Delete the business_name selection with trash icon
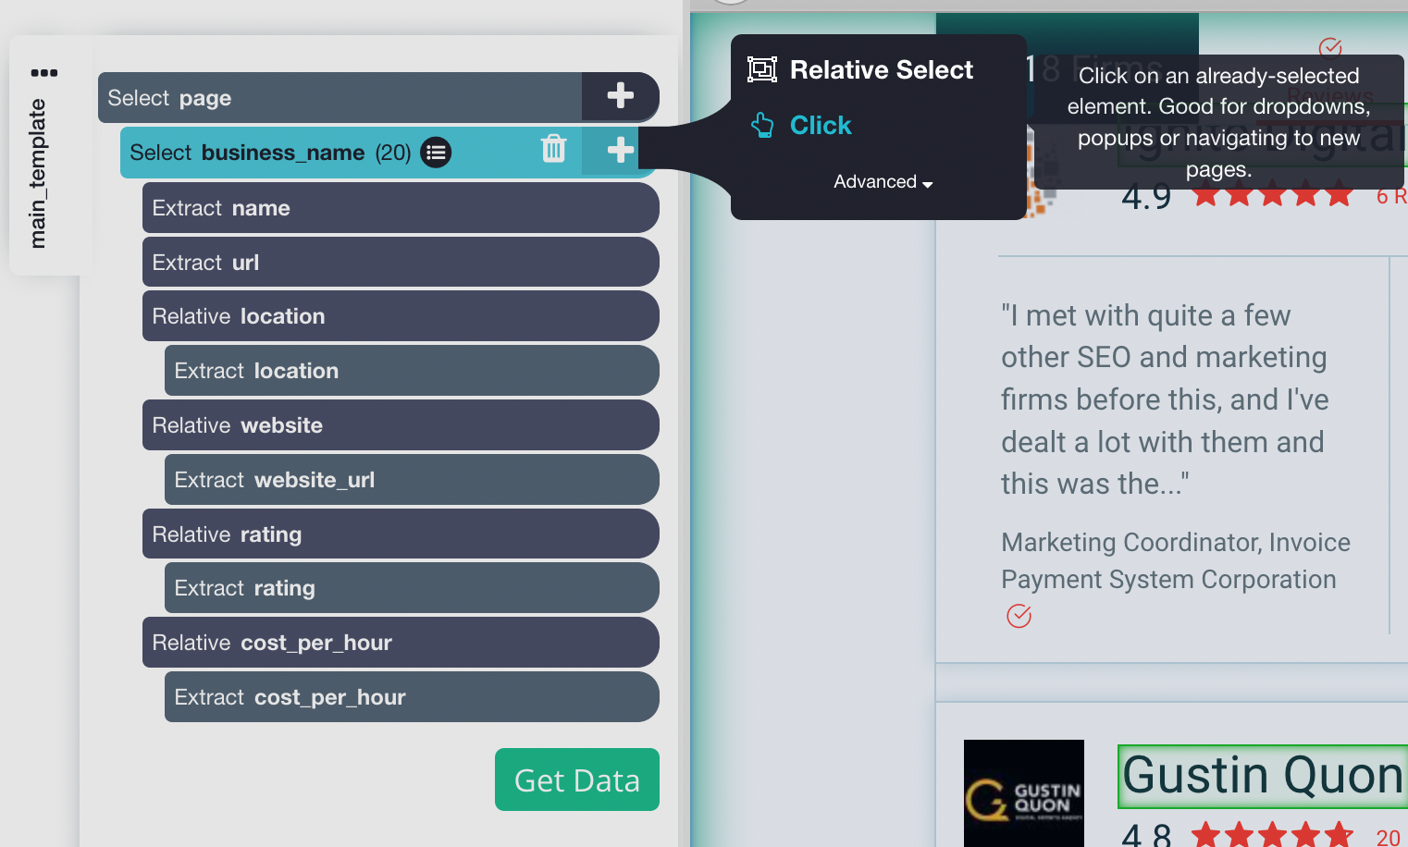The image size is (1408, 847). [553, 148]
